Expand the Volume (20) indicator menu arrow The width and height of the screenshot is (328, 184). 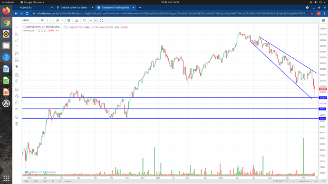(x=36, y=31)
